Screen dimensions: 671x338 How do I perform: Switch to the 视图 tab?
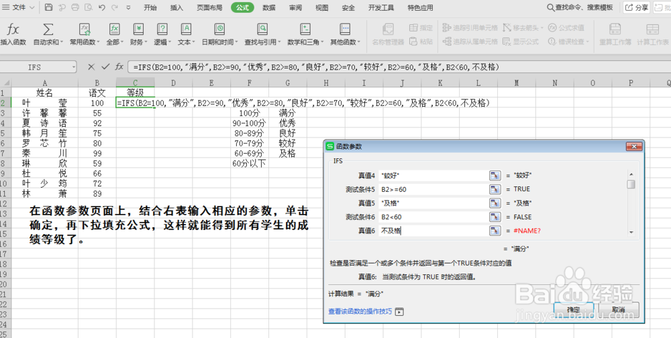point(322,7)
